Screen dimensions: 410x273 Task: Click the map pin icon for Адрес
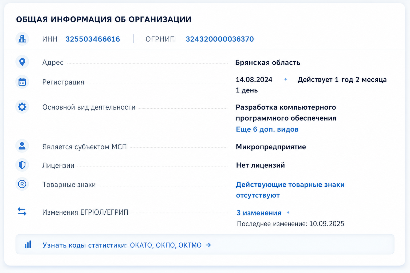(22, 62)
